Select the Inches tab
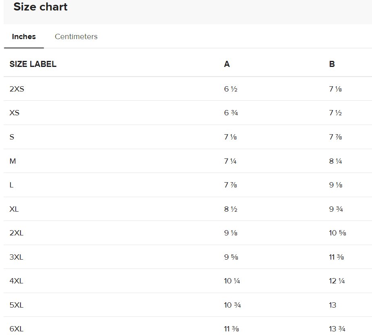 24,37
